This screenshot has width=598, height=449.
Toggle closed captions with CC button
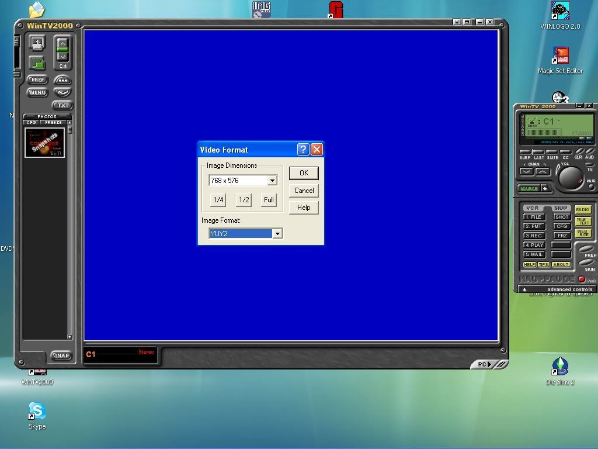pos(565,152)
